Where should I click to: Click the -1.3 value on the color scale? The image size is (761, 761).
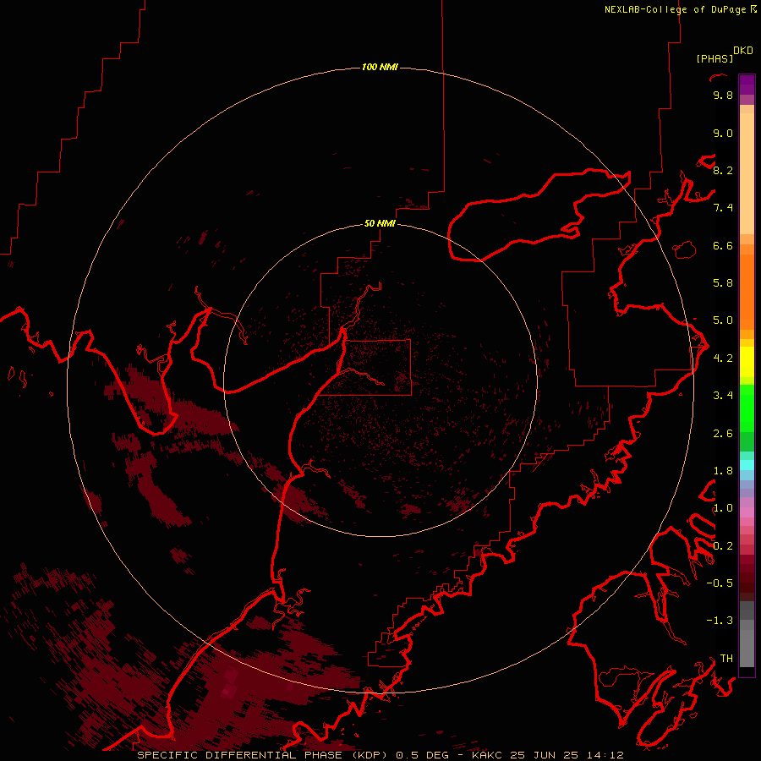(x=720, y=621)
